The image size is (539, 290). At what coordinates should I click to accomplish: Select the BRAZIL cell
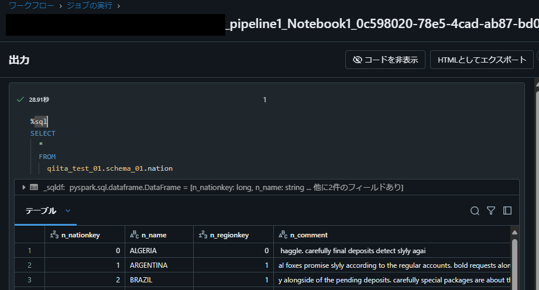pos(159,280)
